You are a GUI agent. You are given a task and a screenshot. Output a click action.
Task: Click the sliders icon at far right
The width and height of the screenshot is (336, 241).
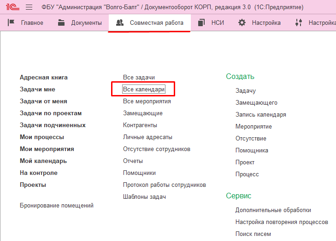[x=299, y=22]
